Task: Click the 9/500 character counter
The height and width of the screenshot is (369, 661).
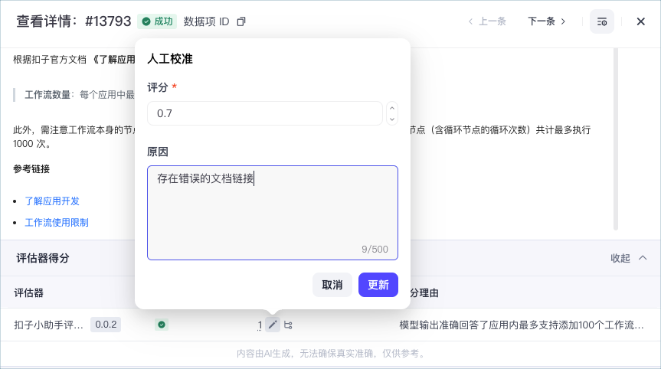Action: coord(375,250)
